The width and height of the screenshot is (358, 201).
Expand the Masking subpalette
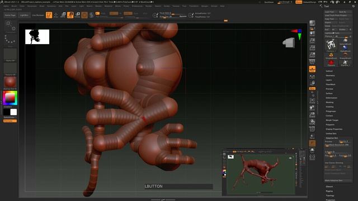pos(329,102)
